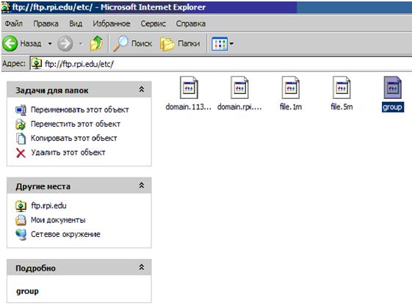The image size is (412, 308).
Task: Click the ftp.rpi.edu site icon in sidebar
Action: (x=21, y=206)
